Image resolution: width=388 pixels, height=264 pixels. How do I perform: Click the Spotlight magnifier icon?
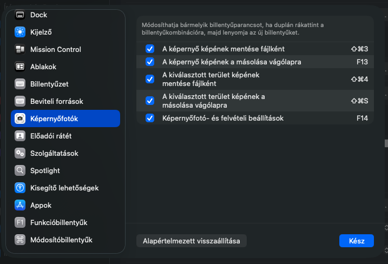(x=20, y=170)
